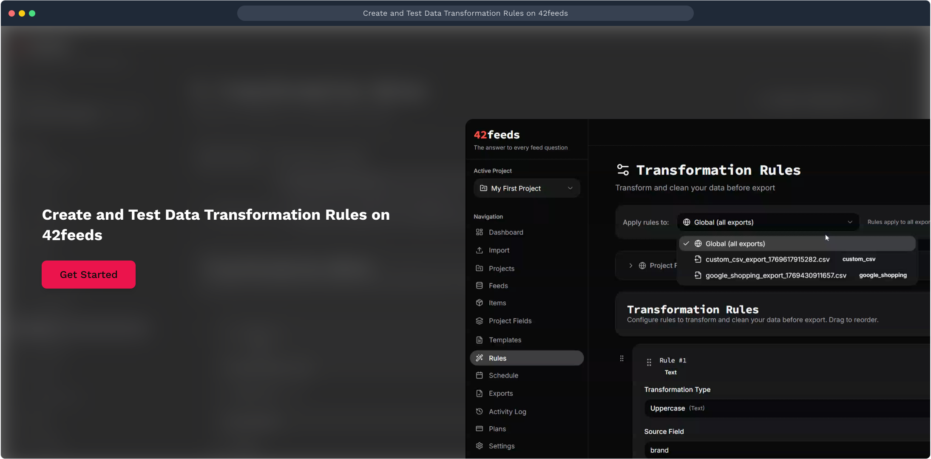Click the Schedule calendar icon
Screen dimensions: 931x459
[x=479, y=375]
